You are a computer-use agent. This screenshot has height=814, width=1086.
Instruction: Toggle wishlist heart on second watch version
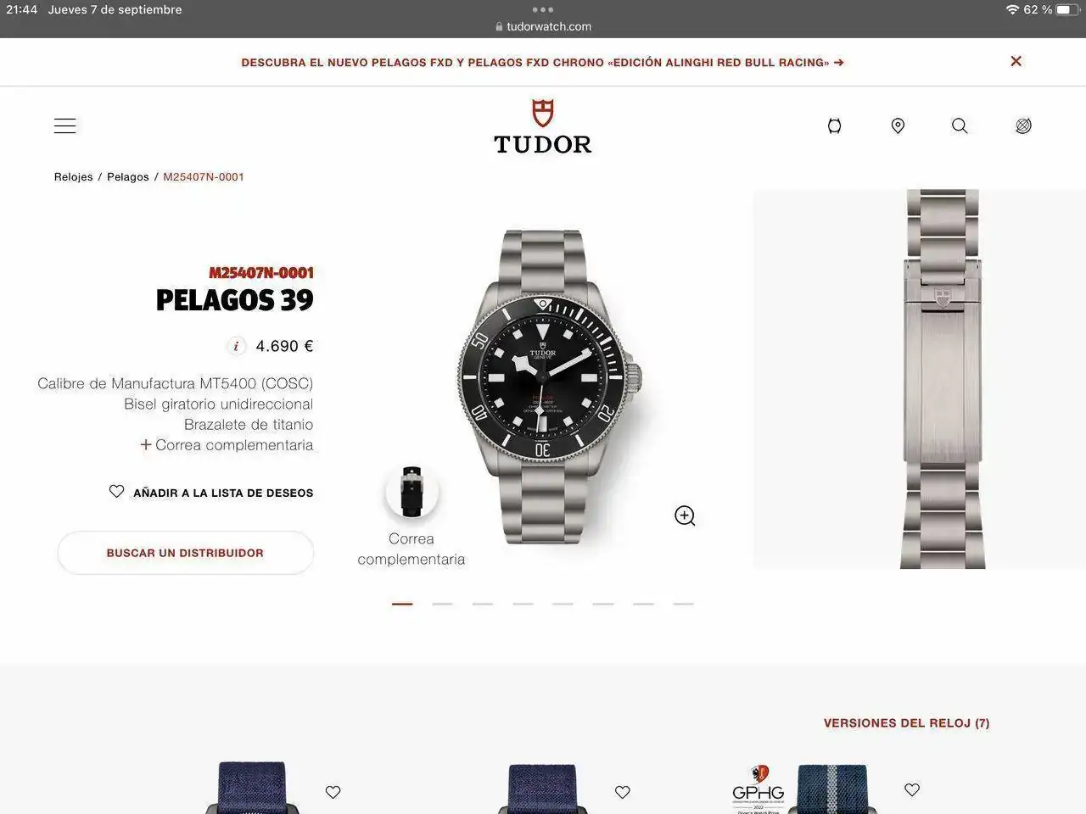623,792
